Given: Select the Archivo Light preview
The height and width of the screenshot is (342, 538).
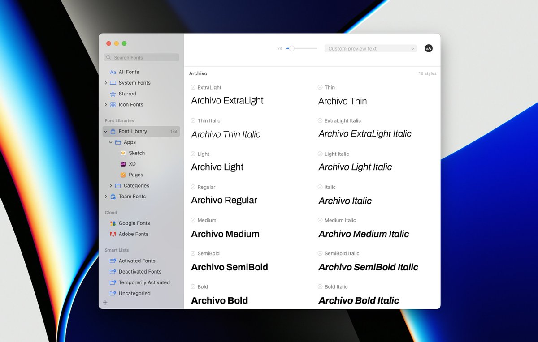Looking at the screenshot, I should pos(217,167).
